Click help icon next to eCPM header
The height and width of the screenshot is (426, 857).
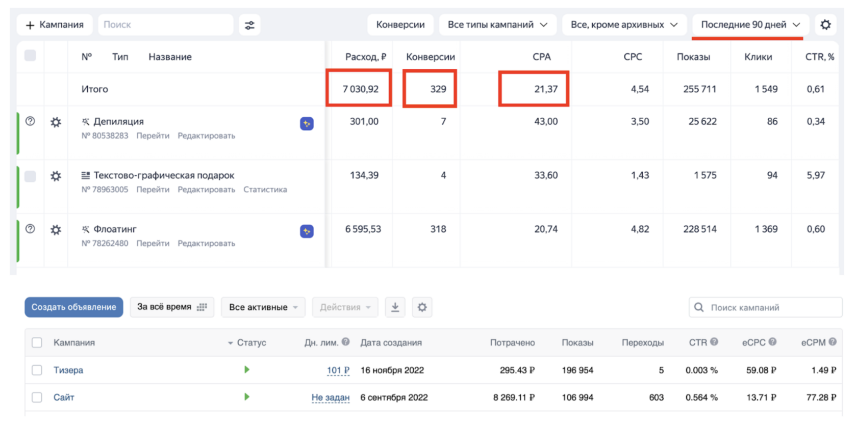click(x=833, y=342)
